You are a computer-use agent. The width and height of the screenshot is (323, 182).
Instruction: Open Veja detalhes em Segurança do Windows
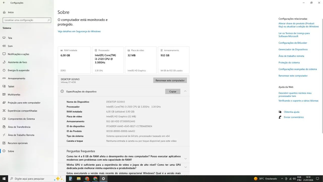[x=79, y=31]
